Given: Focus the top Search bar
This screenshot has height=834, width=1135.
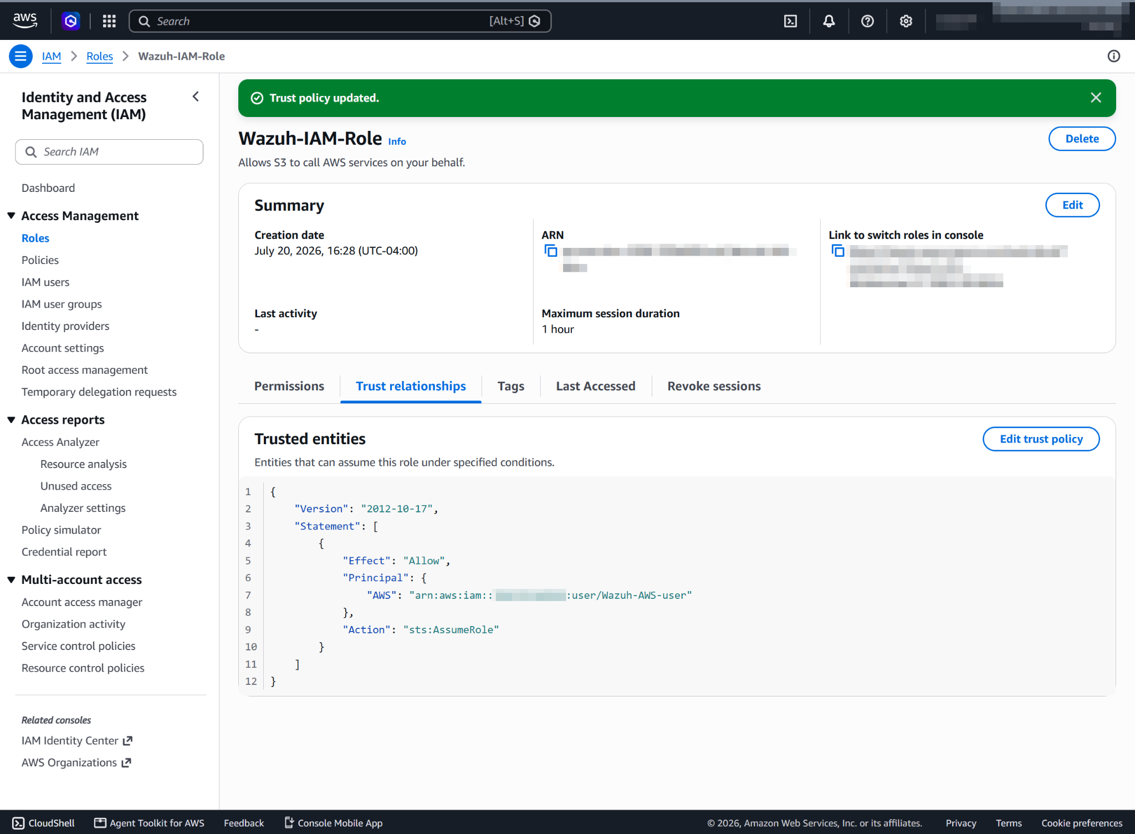Looking at the screenshot, I should point(340,21).
